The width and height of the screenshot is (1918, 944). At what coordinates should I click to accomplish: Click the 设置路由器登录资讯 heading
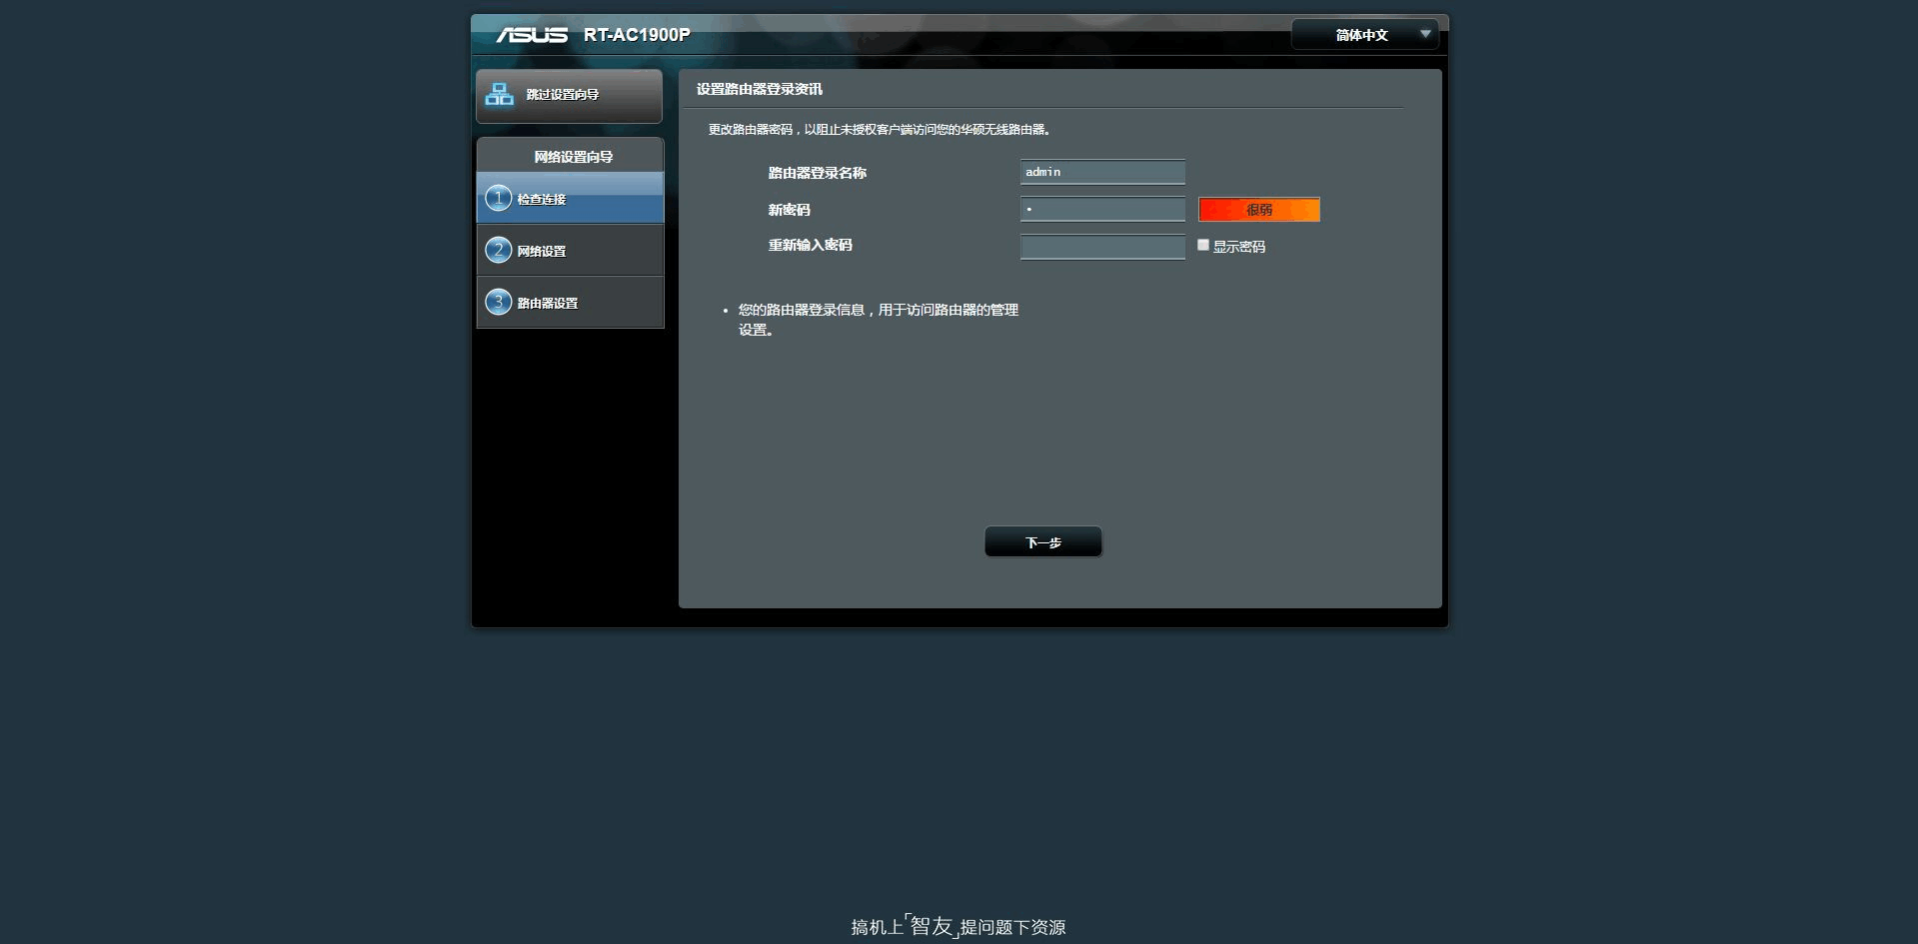coord(760,89)
